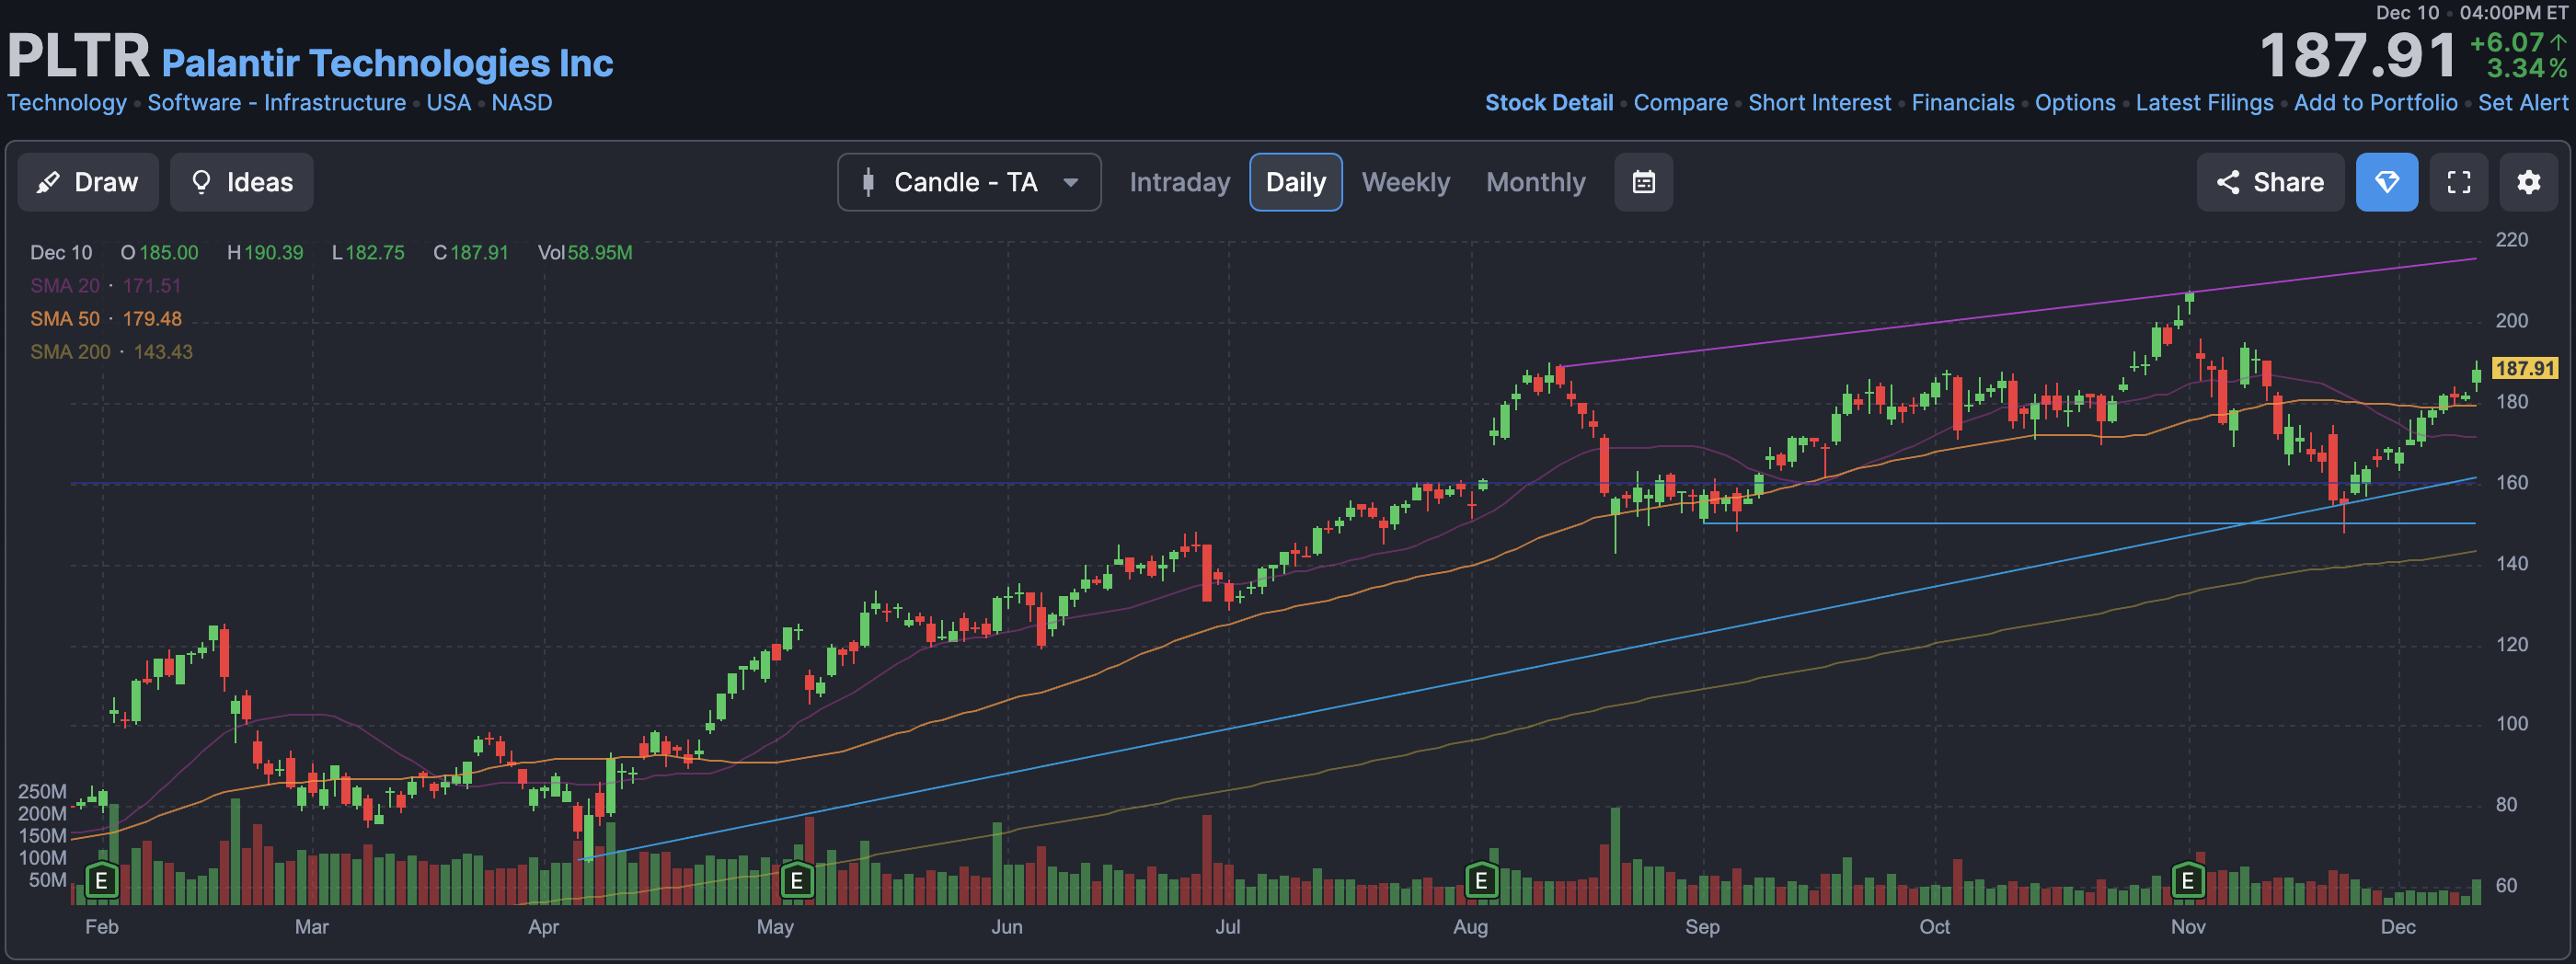Toggle fullscreen chart mode
This screenshot has width=2576, height=964.
coord(2458,182)
